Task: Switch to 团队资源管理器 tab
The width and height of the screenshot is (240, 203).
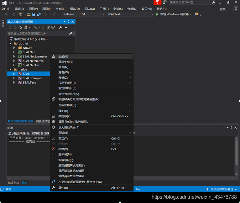Action: click(x=42, y=121)
